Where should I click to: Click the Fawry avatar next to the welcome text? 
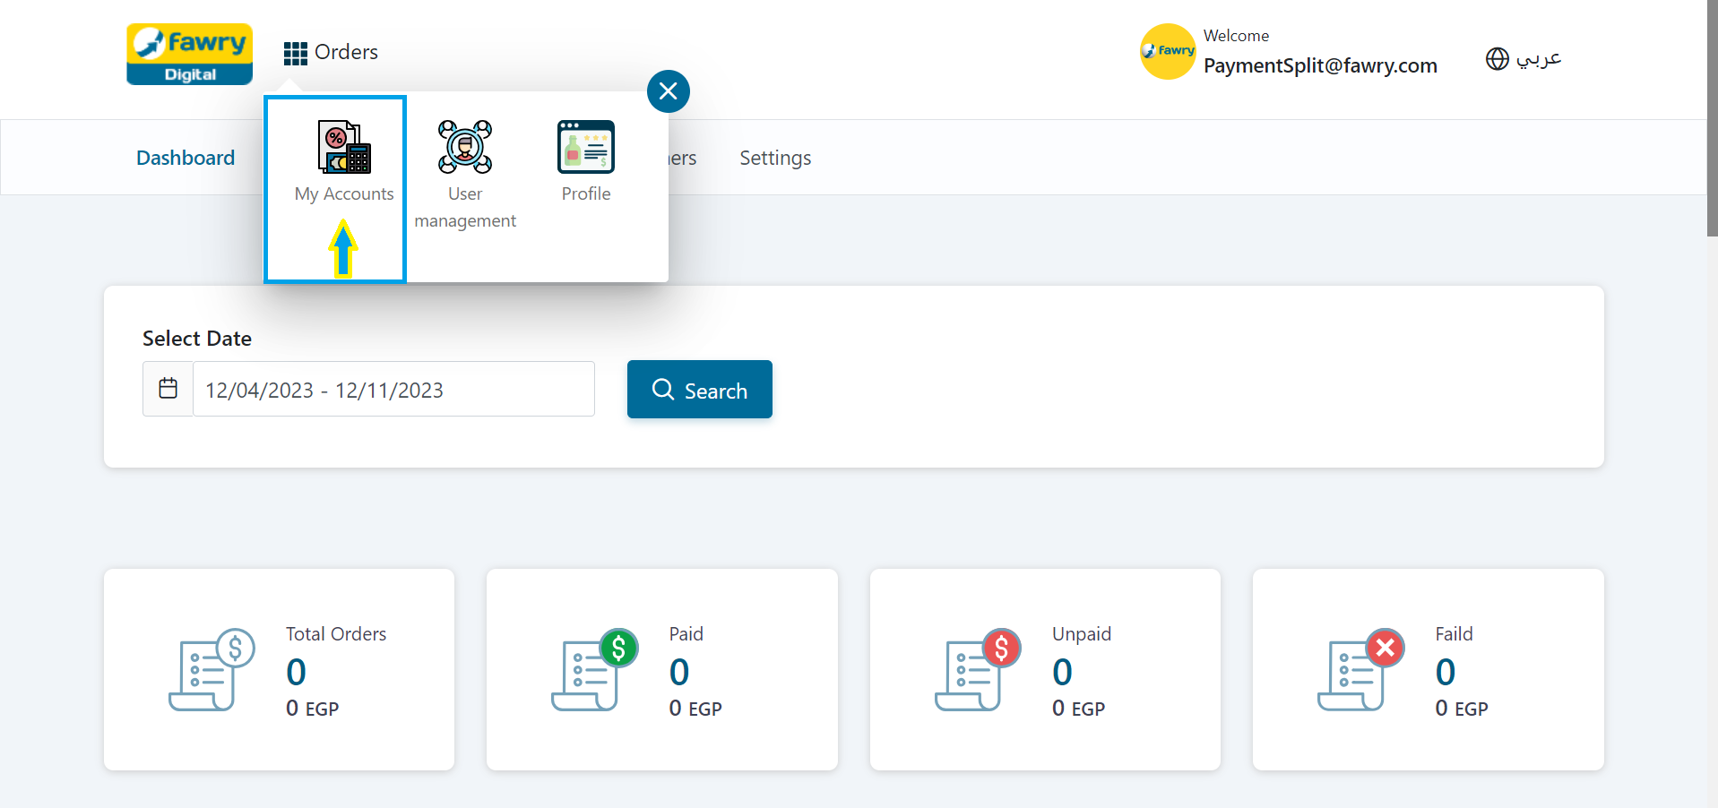tap(1167, 52)
